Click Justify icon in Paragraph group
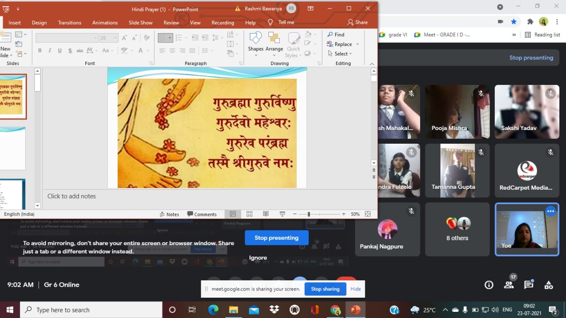The image size is (566, 318). click(x=192, y=50)
